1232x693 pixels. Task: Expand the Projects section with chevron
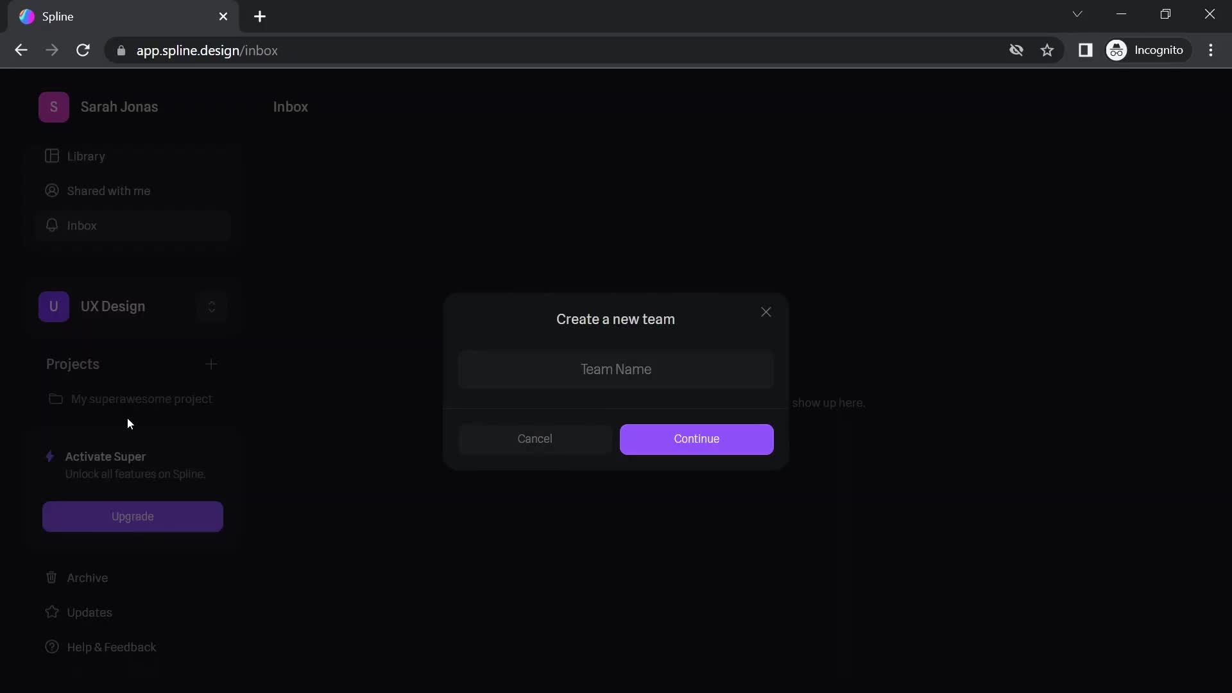pyautogui.click(x=212, y=306)
